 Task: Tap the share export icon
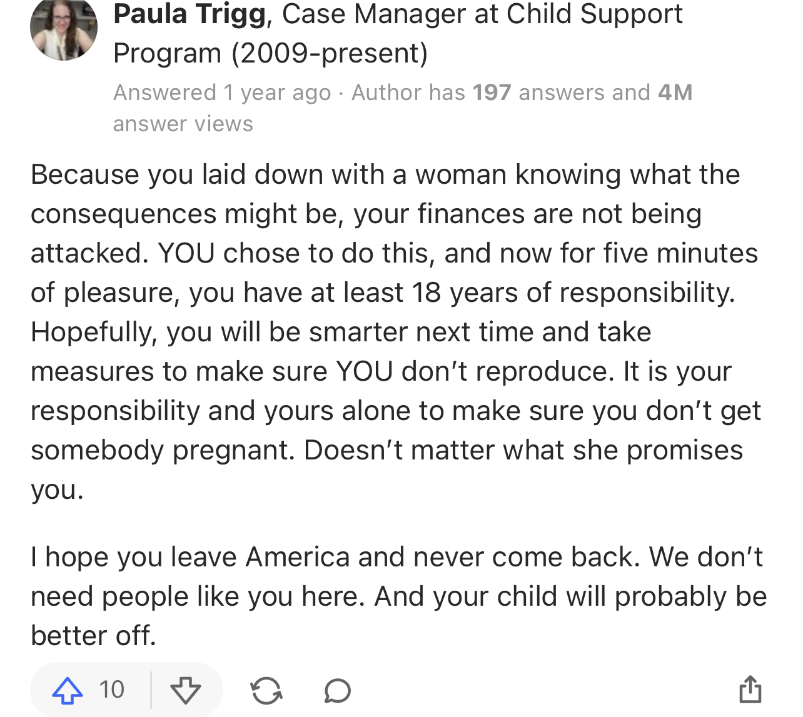pos(750,689)
